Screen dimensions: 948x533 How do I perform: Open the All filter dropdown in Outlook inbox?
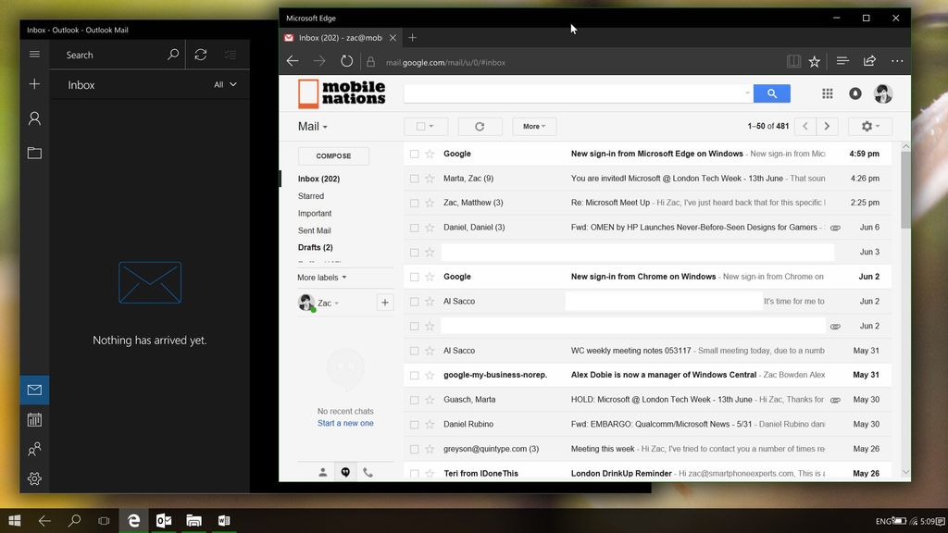[x=223, y=84]
